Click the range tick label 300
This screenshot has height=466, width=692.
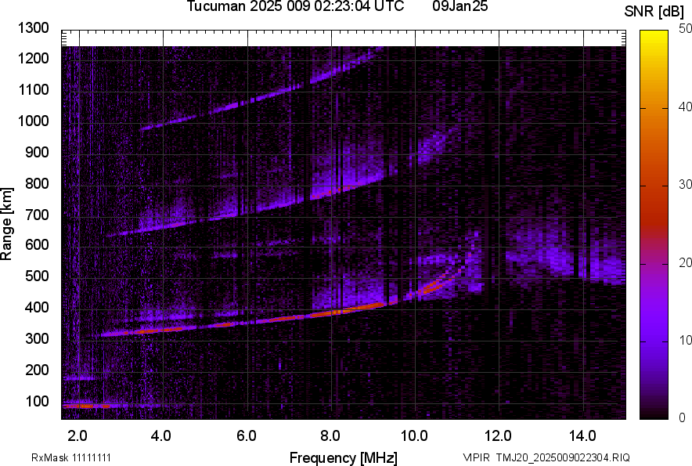coord(37,338)
